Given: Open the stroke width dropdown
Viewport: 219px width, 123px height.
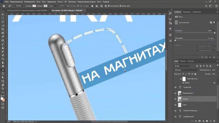Looking at the screenshot, I should pyautogui.click(x=57, y=6).
